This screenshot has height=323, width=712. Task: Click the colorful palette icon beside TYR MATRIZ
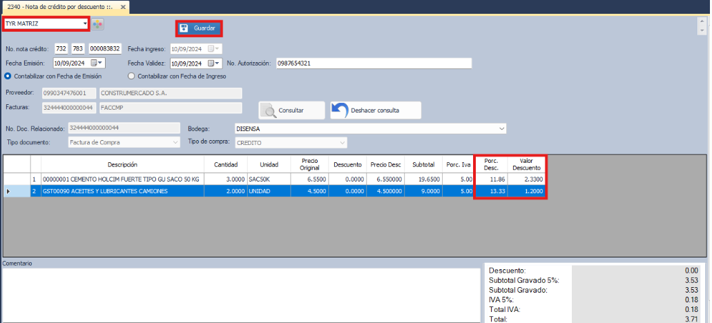(x=99, y=24)
